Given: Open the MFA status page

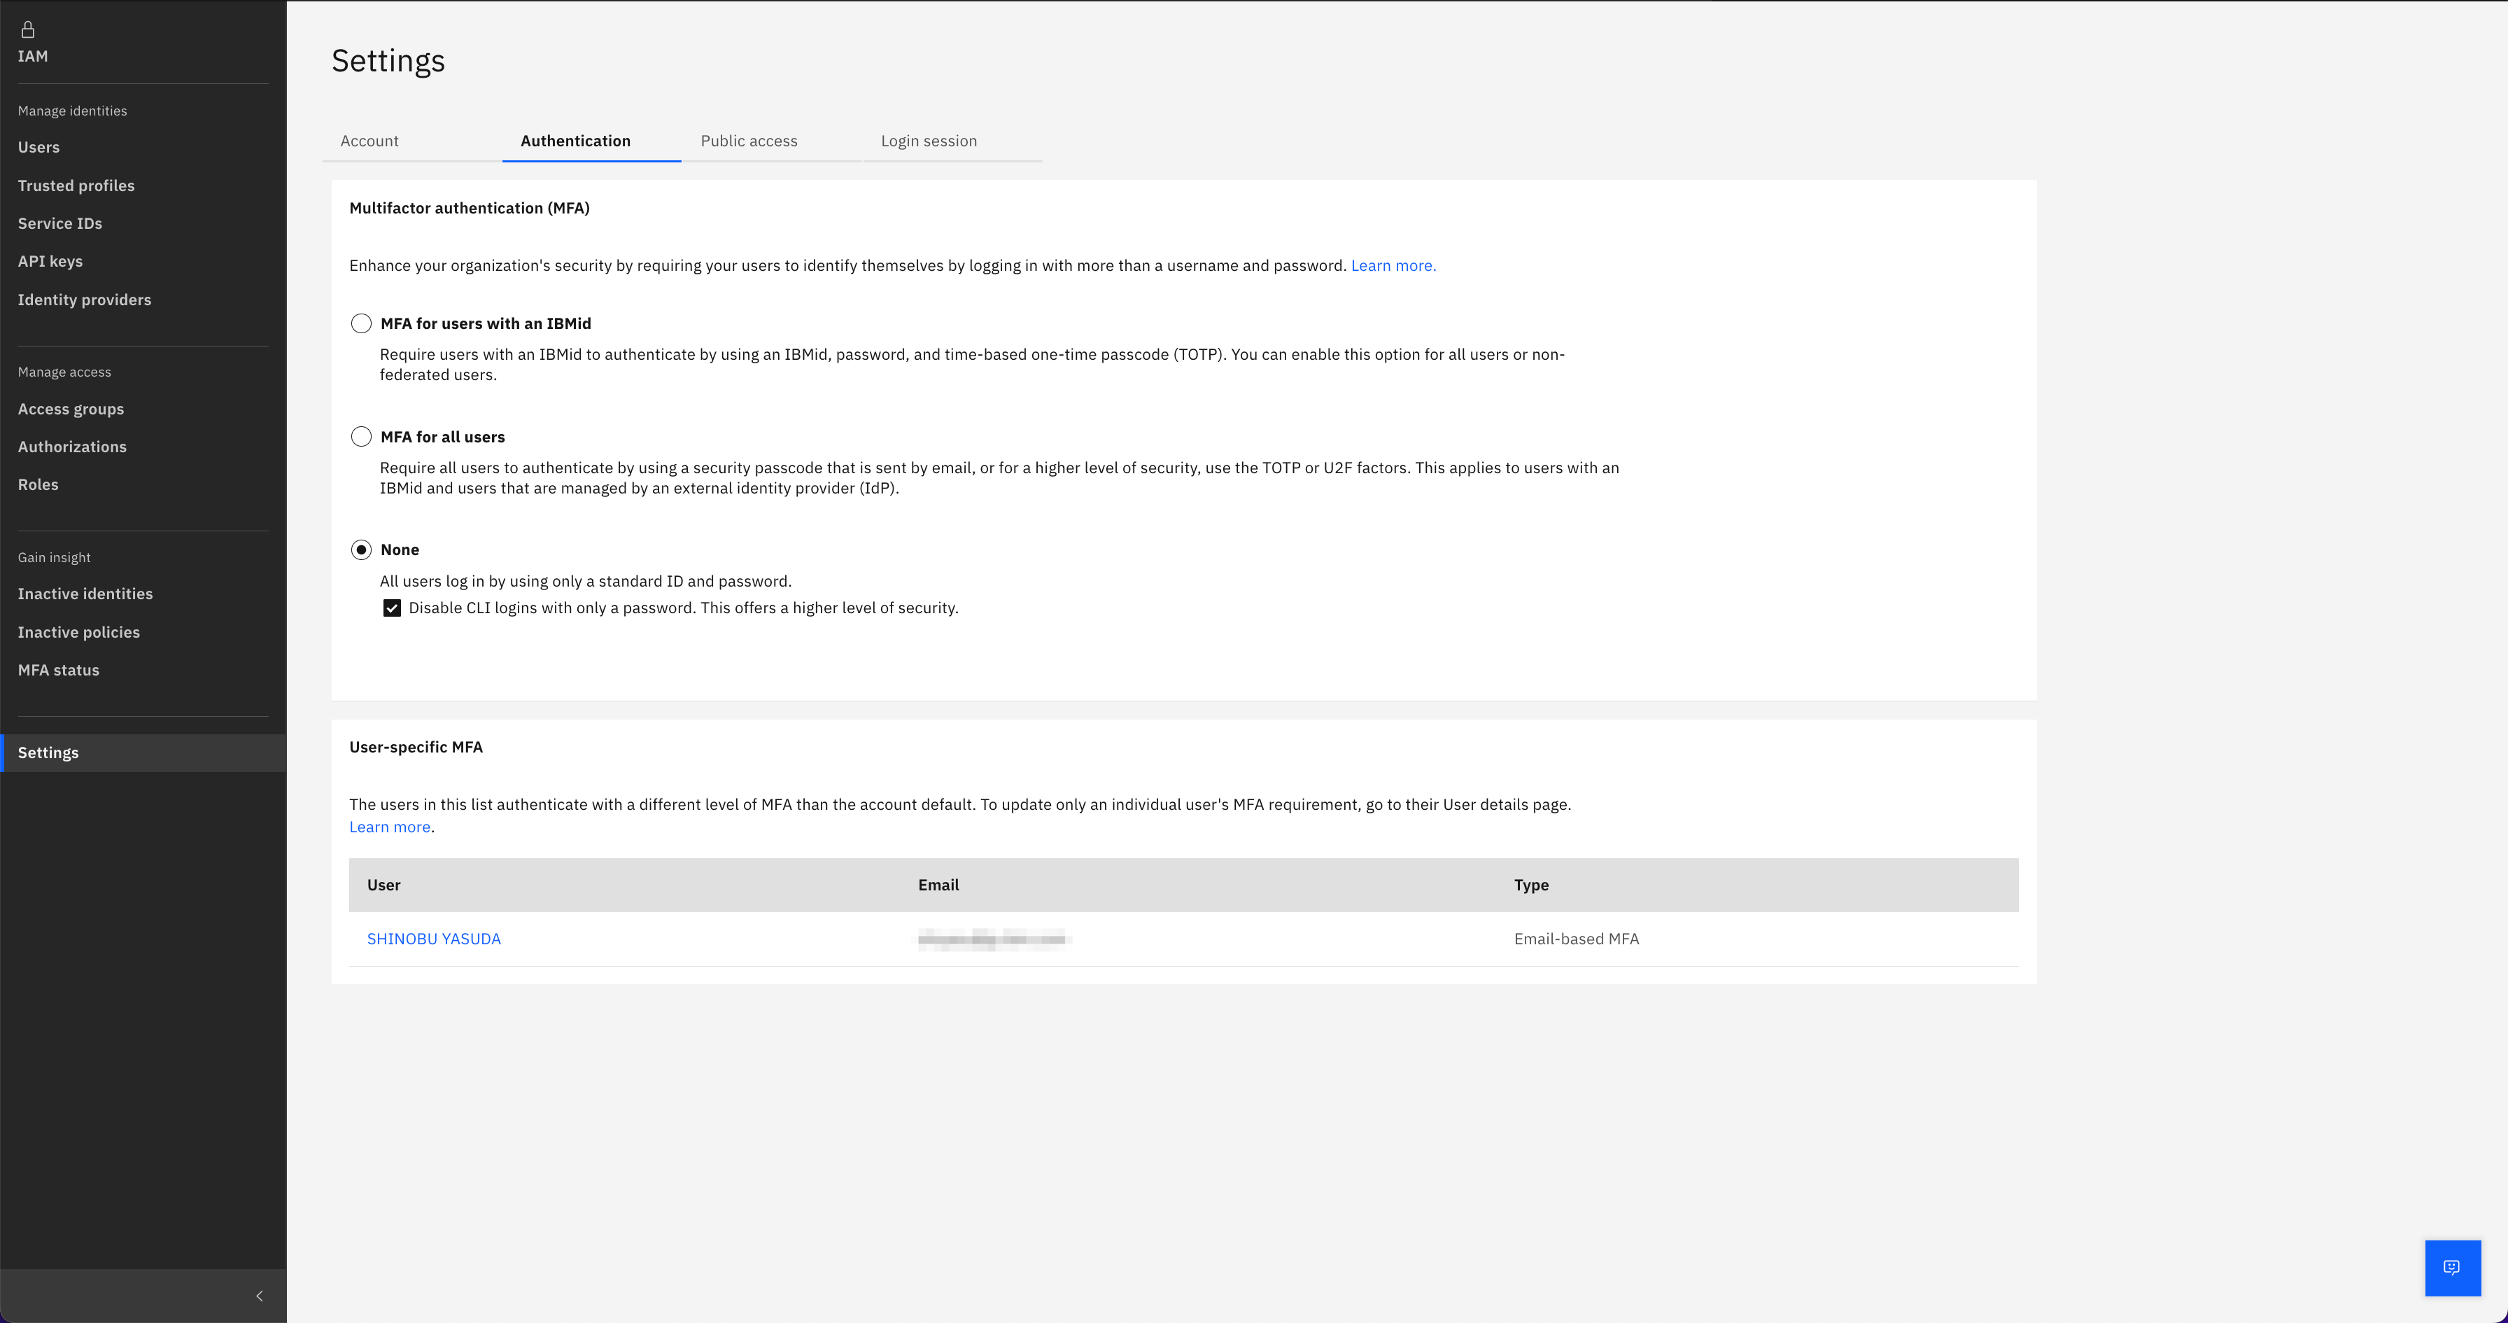Looking at the screenshot, I should pos(58,669).
